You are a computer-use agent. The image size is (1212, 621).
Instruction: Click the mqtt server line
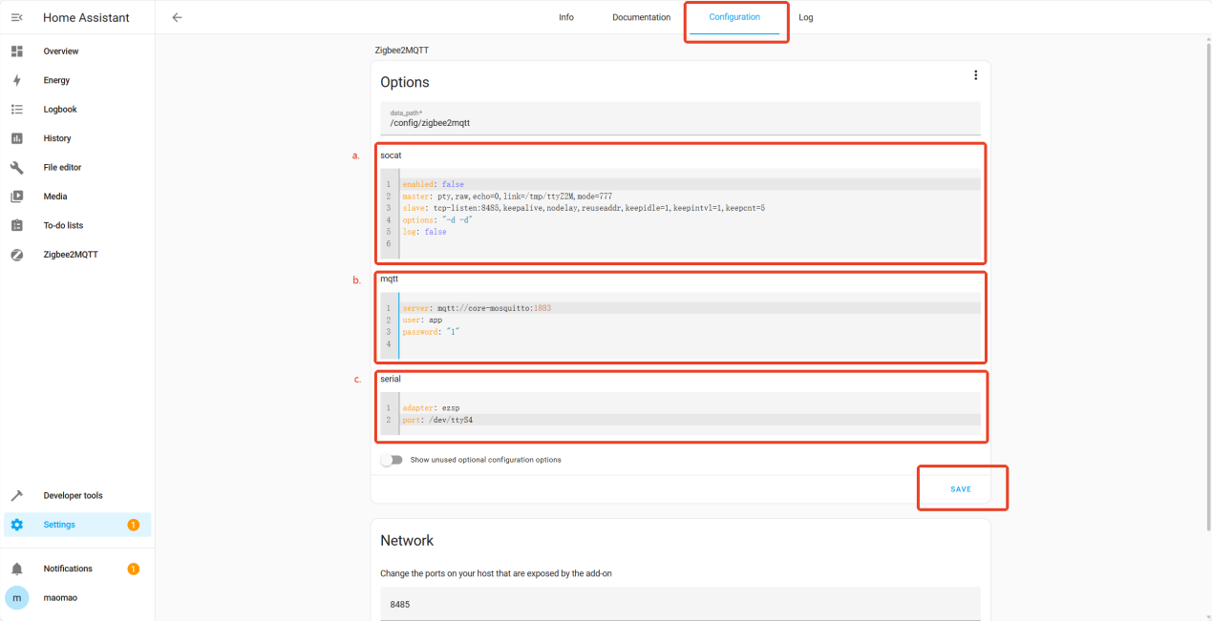tap(691, 308)
